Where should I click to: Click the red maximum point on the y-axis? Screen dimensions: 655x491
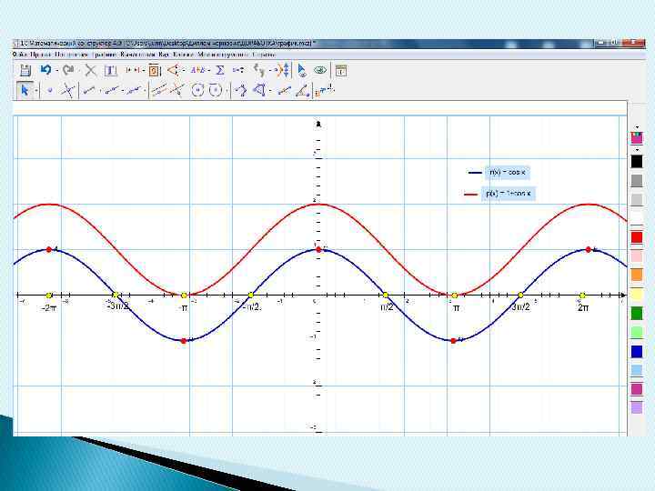pos(318,249)
